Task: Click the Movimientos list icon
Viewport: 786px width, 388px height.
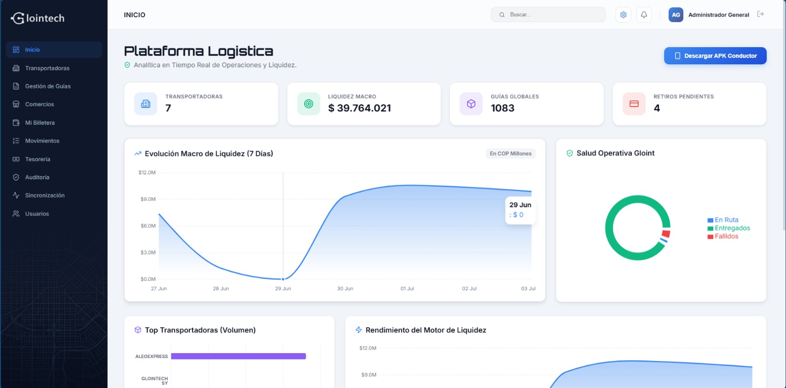Action: click(16, 141)
